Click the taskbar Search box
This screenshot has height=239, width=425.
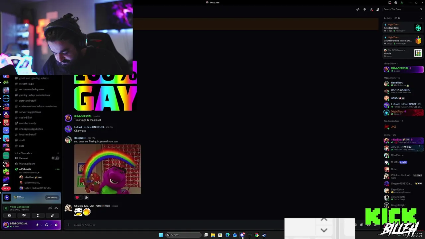pos(184,235)
